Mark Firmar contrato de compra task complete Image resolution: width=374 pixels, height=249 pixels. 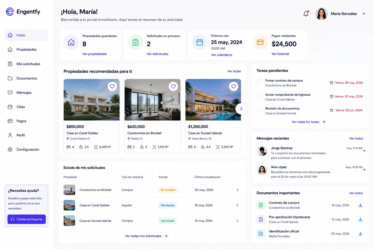pos(259,82)
